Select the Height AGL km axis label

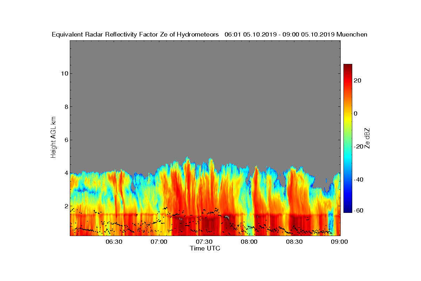click(53, 138)
